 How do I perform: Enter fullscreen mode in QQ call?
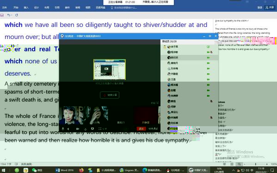(100, 129)
